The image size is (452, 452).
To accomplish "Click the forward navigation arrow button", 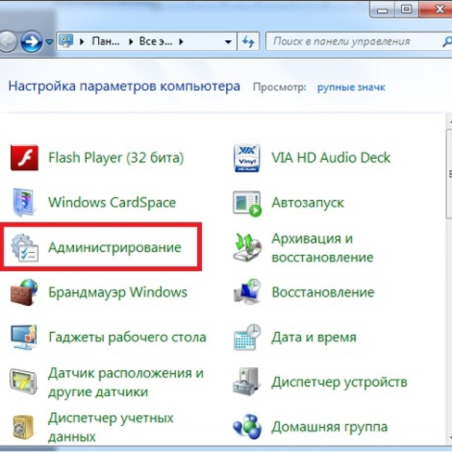I will pos(32,42).
